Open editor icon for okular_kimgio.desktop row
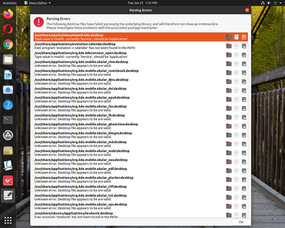Screen dimensions: 285x228 236,135
